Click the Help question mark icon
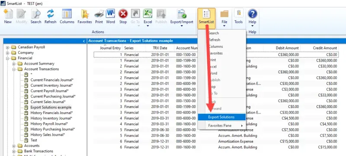Image resolution: width=346 pixels, height=156 pixels. [253, 14]
